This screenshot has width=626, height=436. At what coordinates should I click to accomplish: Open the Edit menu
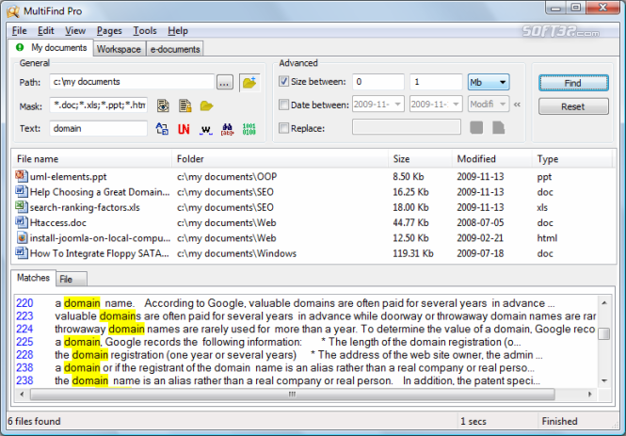coord(46,31)
